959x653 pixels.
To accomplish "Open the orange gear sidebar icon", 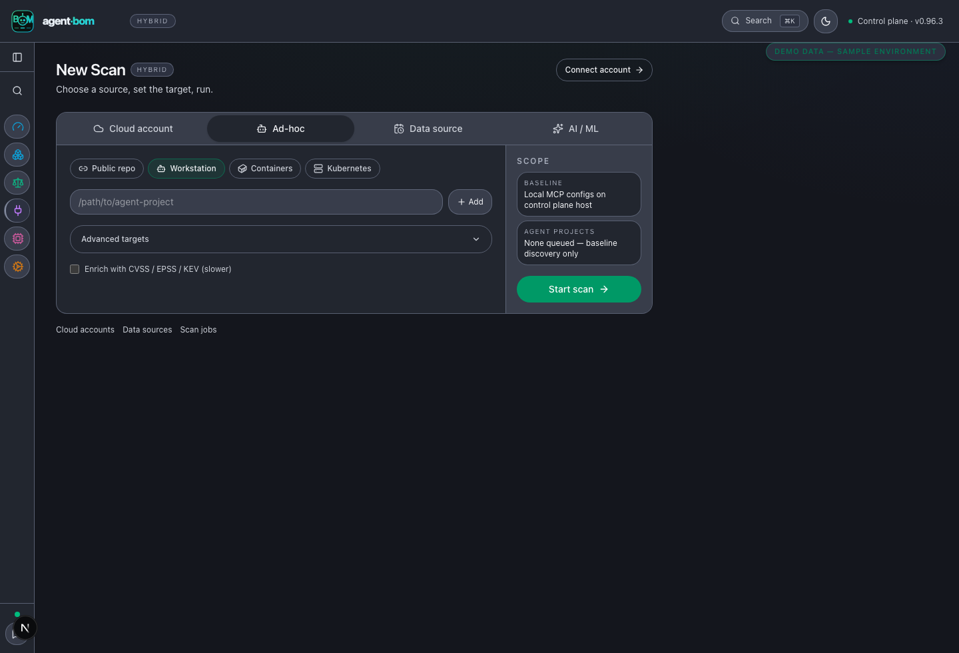I will coord(17,267).
